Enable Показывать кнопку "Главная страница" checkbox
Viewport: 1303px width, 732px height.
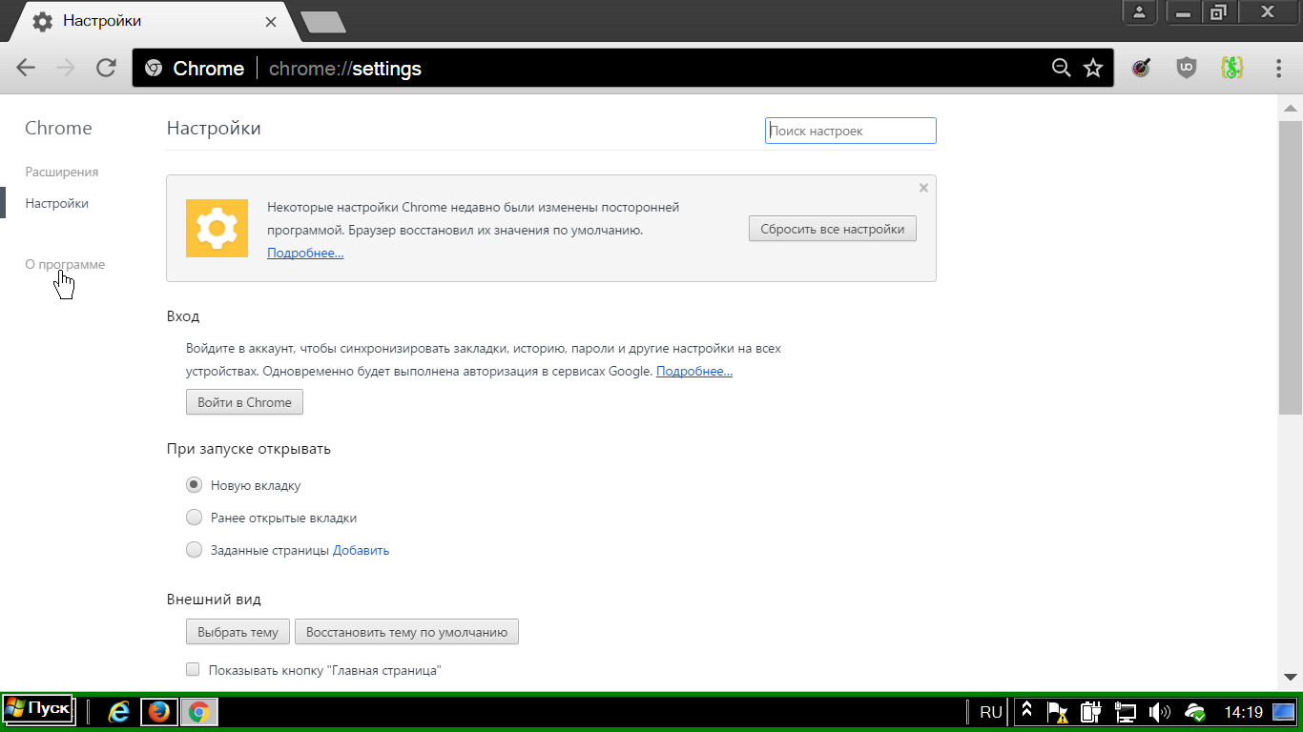pos(193,669)
